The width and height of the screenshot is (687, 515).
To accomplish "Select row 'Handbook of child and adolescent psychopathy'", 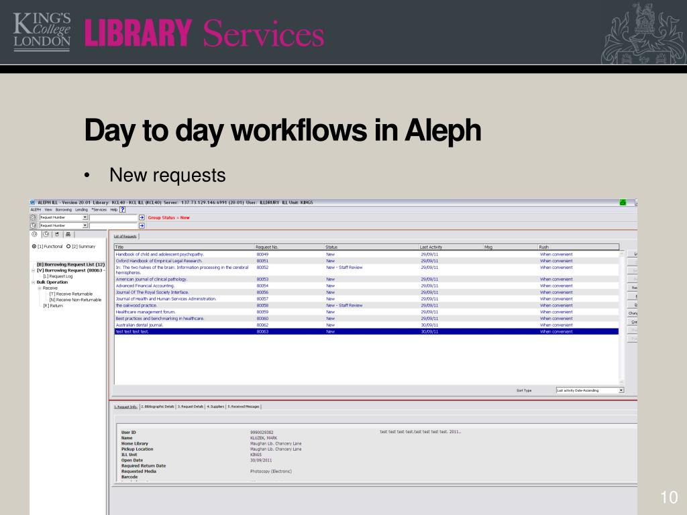I will [367, 254].
